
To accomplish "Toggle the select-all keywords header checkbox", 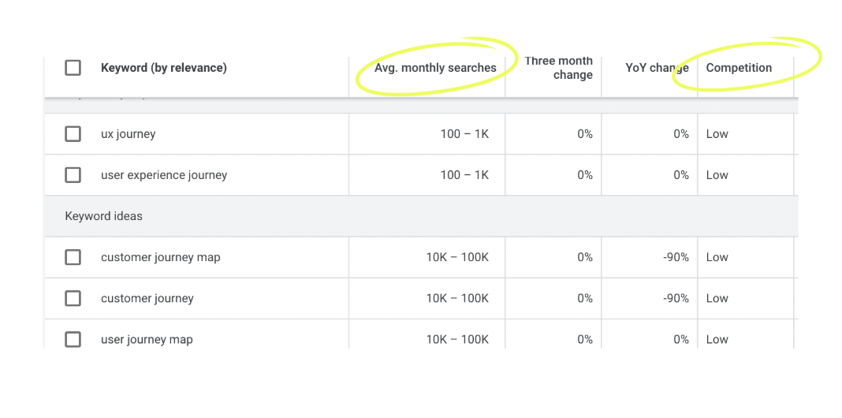I will point(73,68).
